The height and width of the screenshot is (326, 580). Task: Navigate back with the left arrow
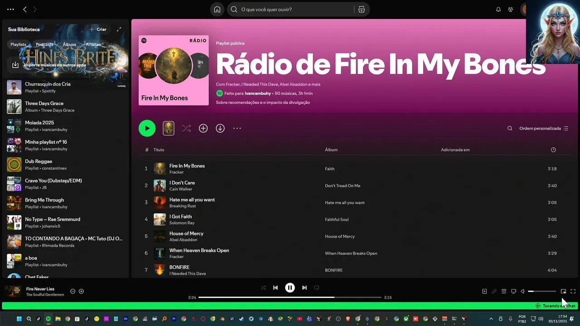(25, 10)
